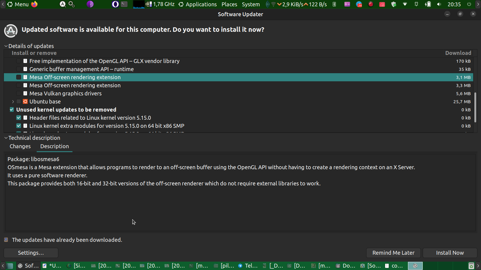
Task: Open the System menu
Action: coord(251,4)
